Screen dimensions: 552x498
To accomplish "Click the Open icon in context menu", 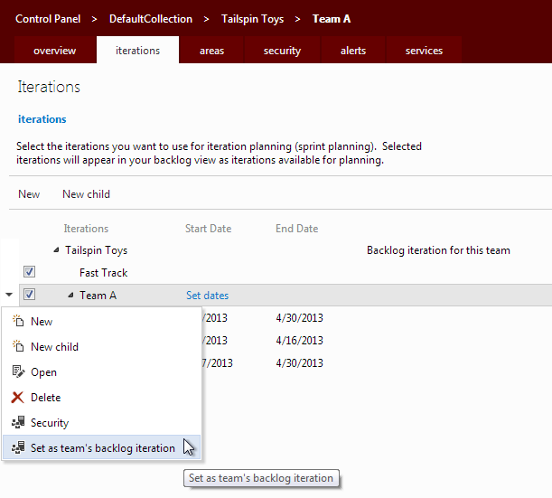I will 17,372.
